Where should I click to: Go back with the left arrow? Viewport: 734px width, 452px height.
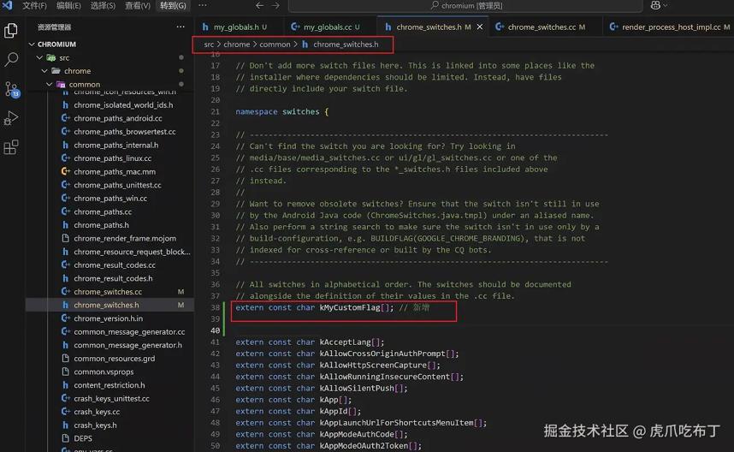click(259, 5)
